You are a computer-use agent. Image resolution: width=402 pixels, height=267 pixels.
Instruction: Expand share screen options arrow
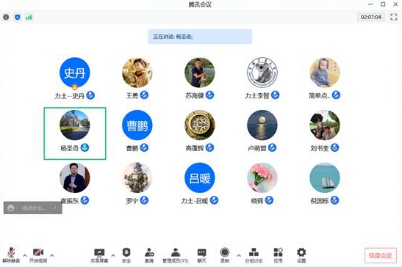click(113, 255)
